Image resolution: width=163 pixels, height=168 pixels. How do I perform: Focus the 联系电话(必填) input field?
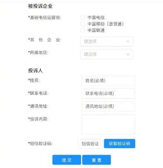[108, 93]
